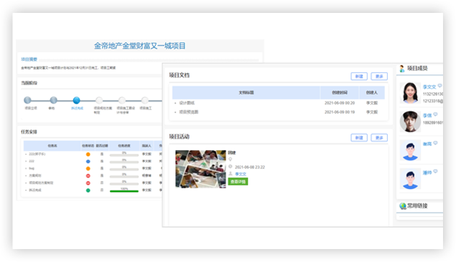Click the 更多 button in 项目文档 panel
The height and width of the screenshot is (262, 456).
coord(379,76)
